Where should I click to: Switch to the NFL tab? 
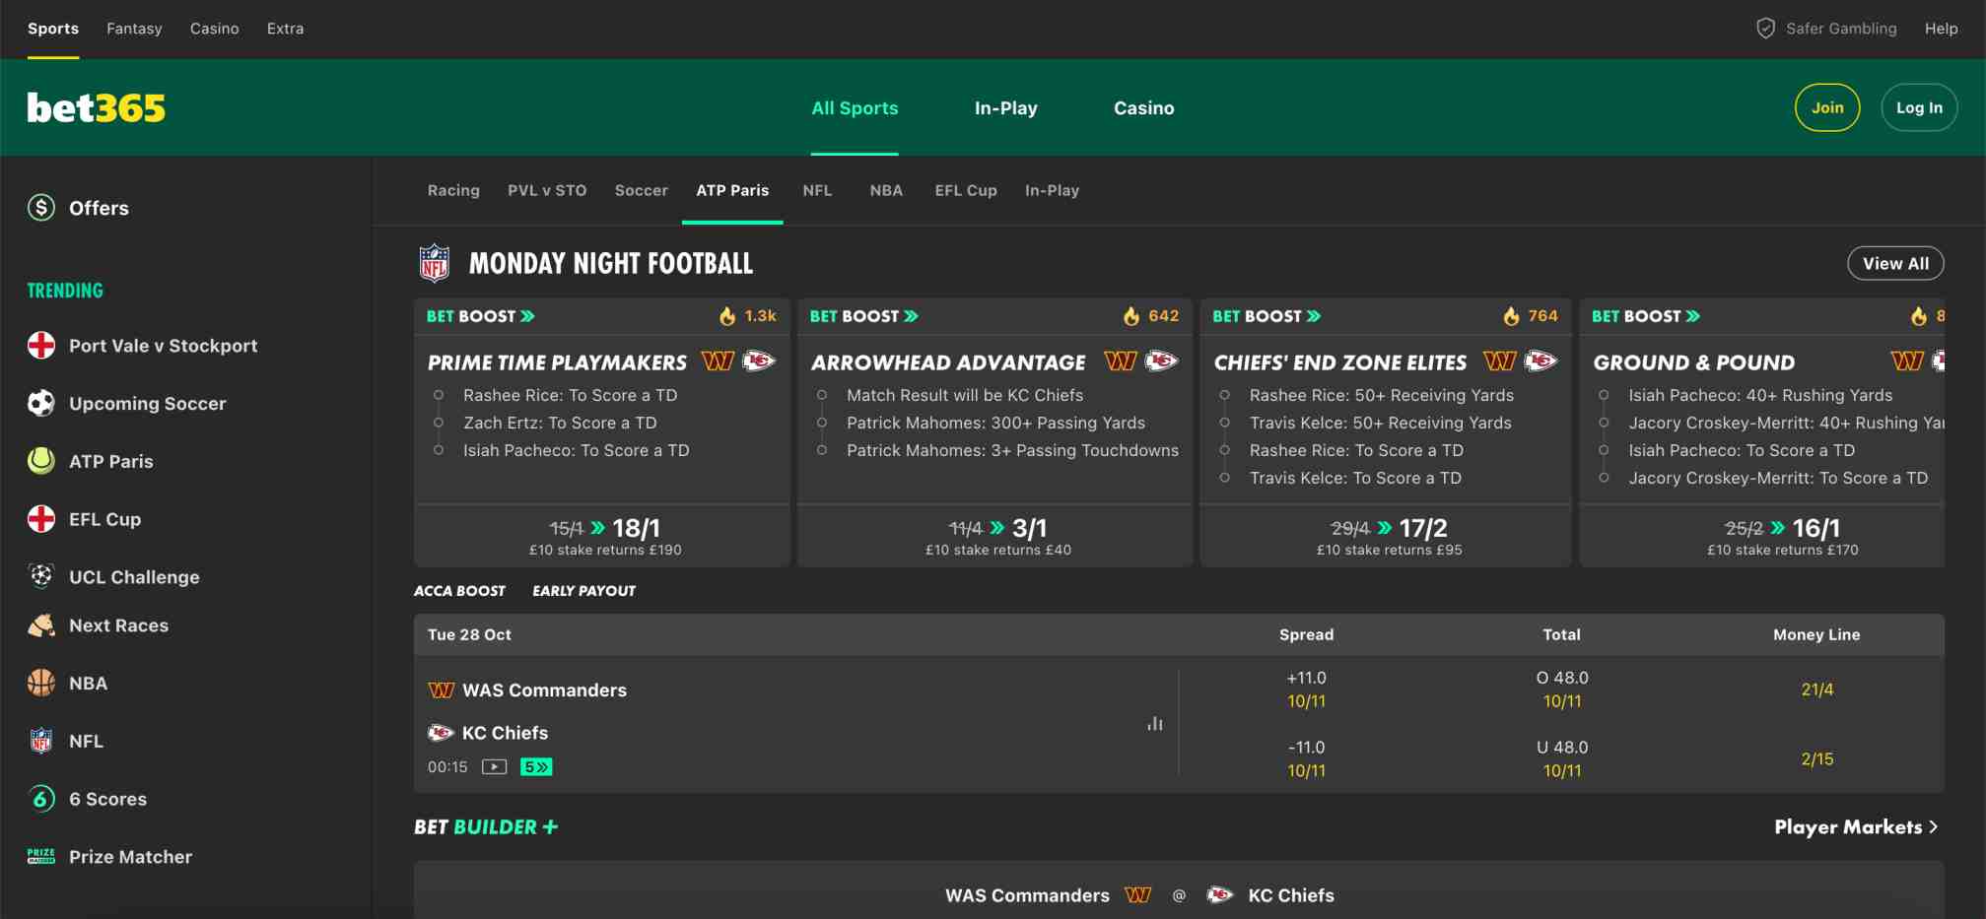tap(817, 190)
